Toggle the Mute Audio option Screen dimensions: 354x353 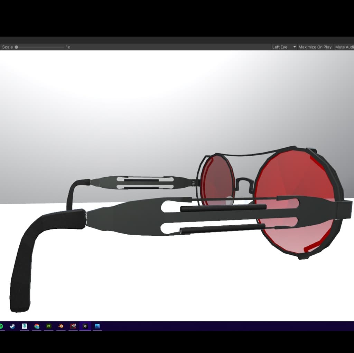click(x=344, y=47)
